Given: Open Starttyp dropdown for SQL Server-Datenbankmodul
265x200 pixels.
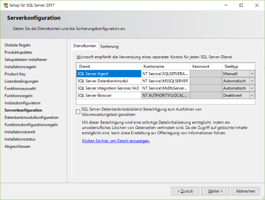Looking at the screenshot, I should pyautogui.click(x=252, y=81).
